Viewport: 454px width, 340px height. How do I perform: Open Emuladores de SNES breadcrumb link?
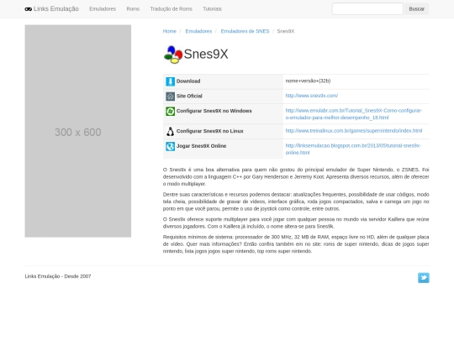tap(245, 31)
